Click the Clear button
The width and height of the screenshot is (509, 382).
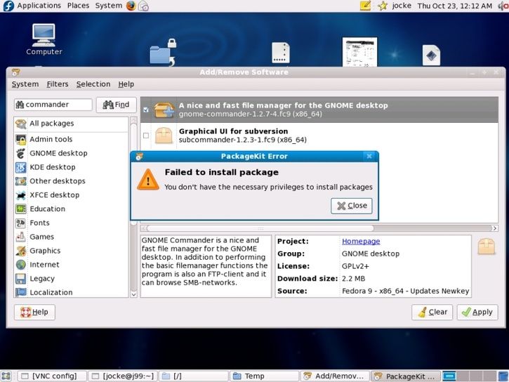(x=432, y=312)
